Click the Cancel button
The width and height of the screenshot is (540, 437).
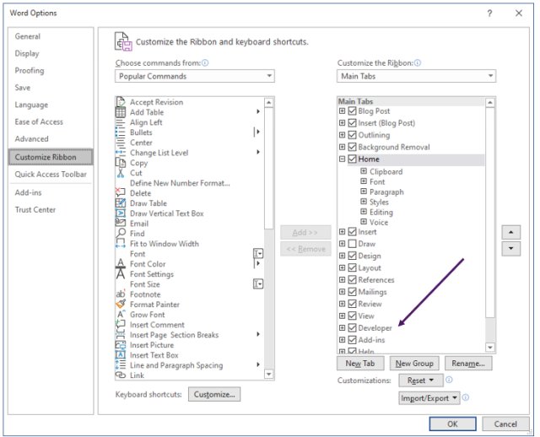point(505,424)
